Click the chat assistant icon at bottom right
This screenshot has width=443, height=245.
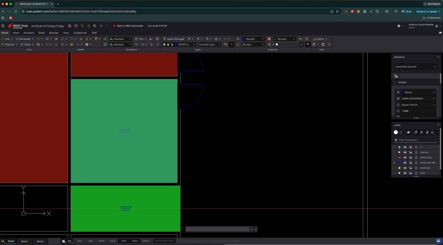click(x=438, y=241)
